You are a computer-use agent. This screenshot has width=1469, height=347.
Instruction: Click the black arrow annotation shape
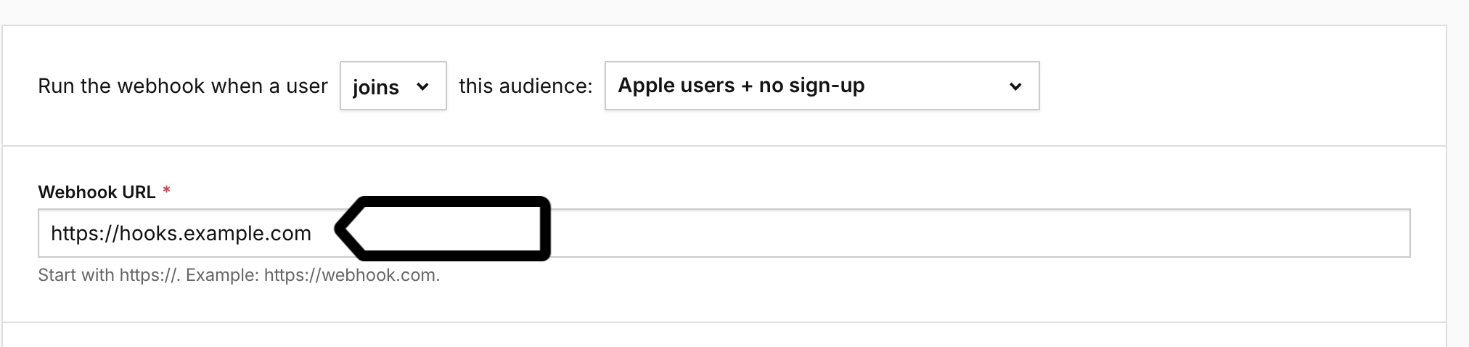coord(450,228)
